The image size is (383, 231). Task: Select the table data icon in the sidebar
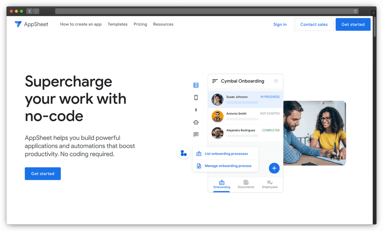tap(196, 85)
